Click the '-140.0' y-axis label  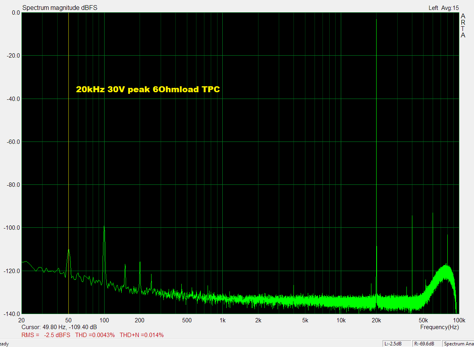click(12, 314)
